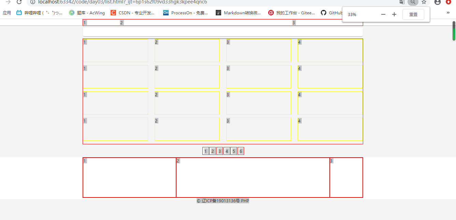Click the site info icon before localhost
This screenshot has height=220, width=456.
click(x=32, y=2)
